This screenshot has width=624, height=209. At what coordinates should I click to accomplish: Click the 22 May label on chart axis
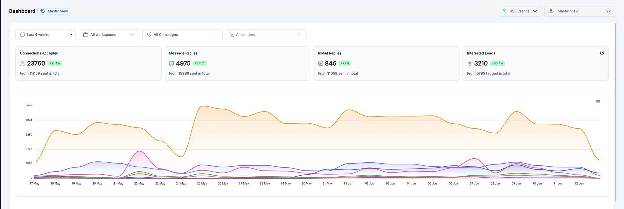(139, 184)
